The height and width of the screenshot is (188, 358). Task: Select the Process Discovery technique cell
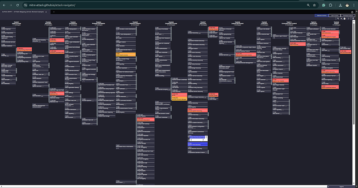click(x=197, y=103)
